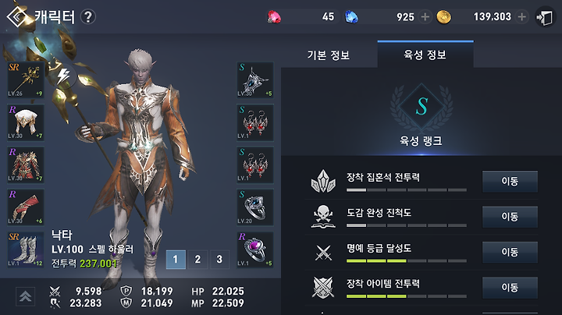Screen dimensions: 562x315
Task: Switch to 기본 정보 tab
Action: pos(329,55)
